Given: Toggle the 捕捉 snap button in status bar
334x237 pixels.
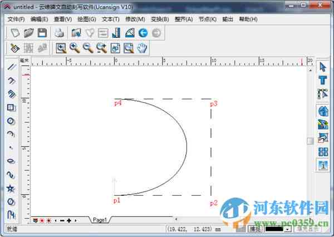Looking at the screenshot, I should point(255,229).
